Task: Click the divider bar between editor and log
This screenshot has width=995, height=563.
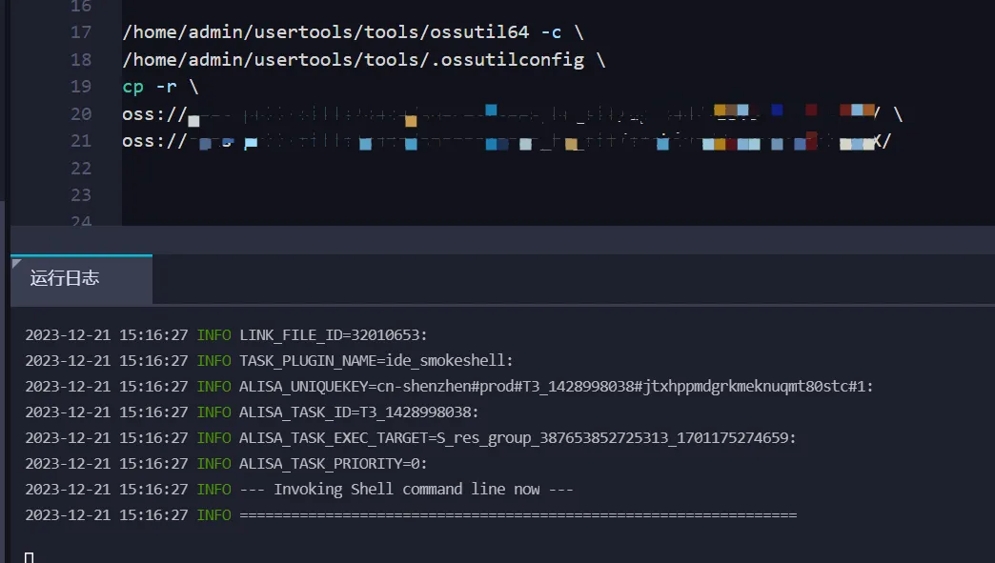Action: click(x=502, y=240)
